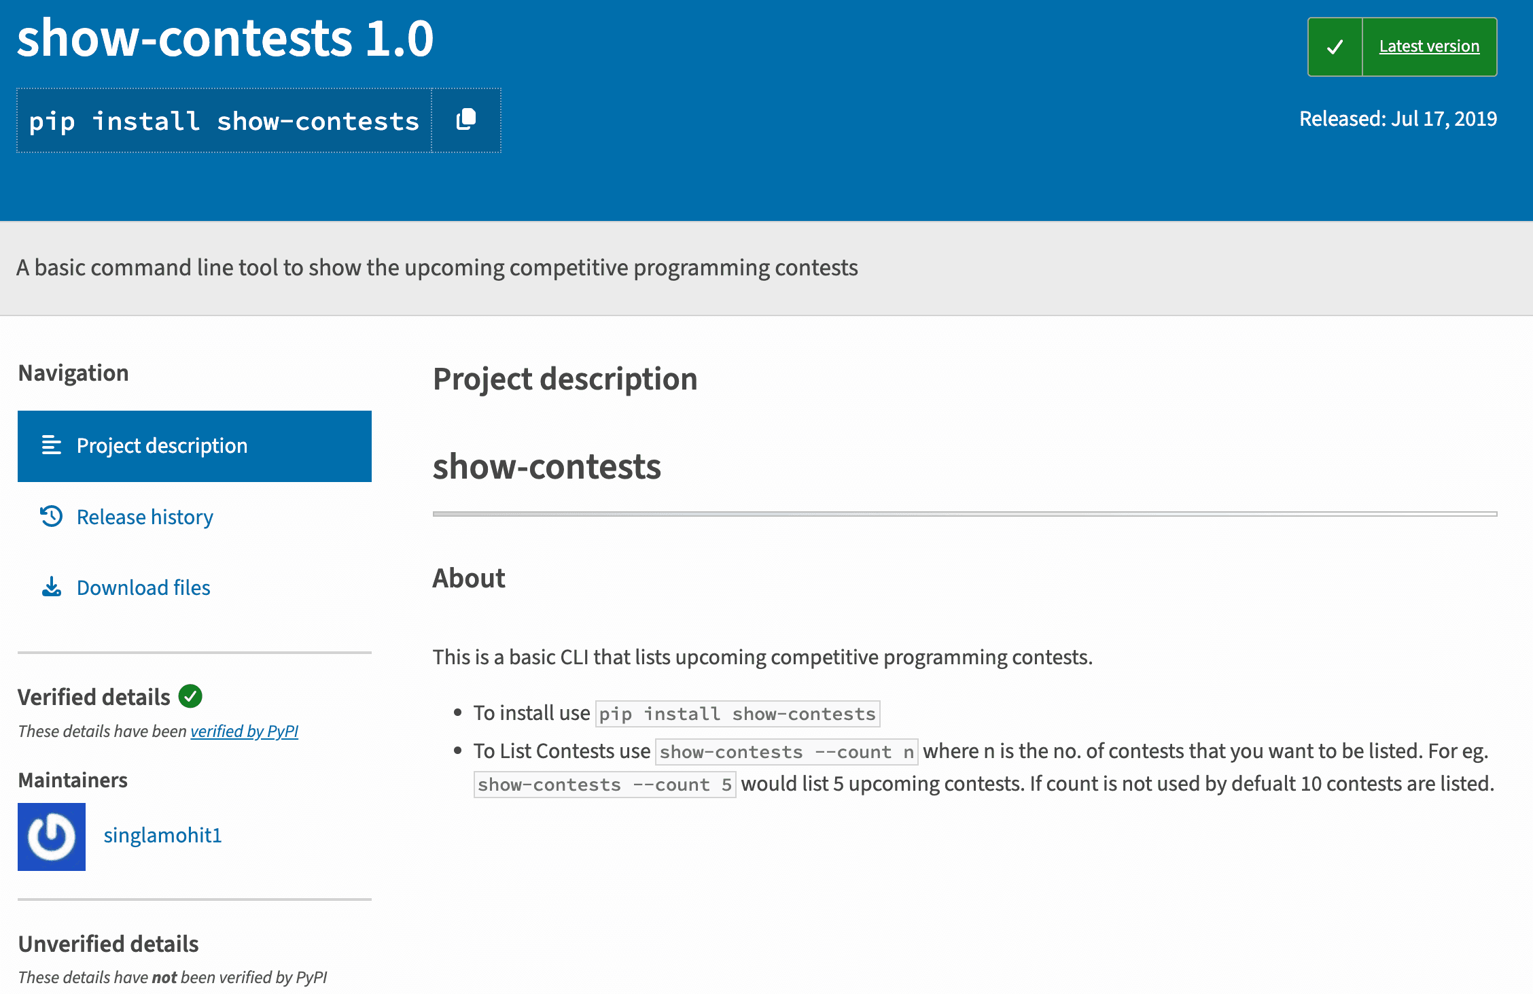Screen dimensions: 1533x994
Task: Select the pip install show-contests command box
Action: 224,120
